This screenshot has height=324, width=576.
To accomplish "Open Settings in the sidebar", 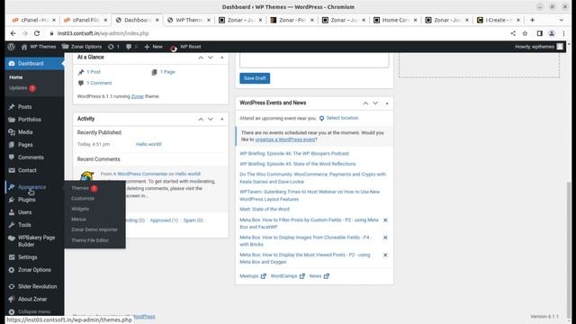I will [x=28, y=257].
